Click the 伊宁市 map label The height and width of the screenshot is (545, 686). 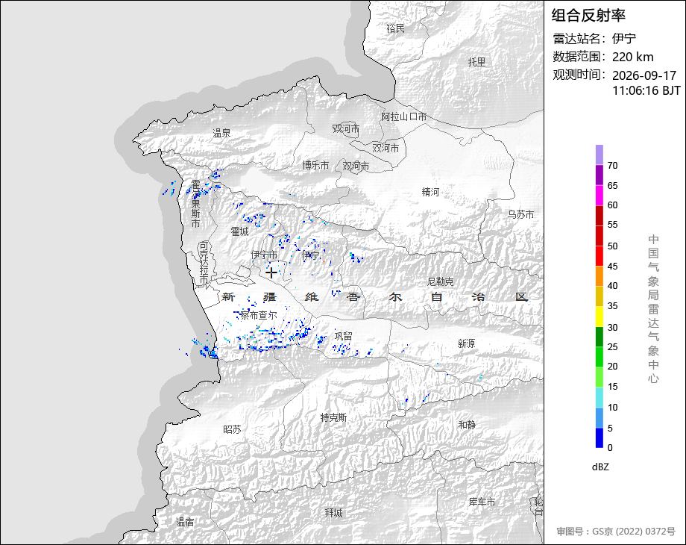pos(264,255)
